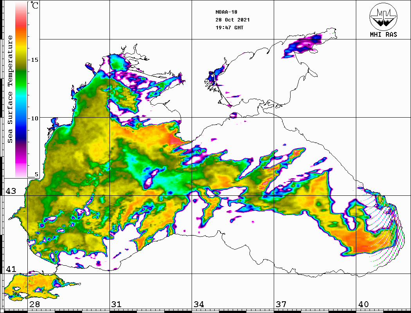
Task: Click the MHI RAS caption text
Action: pos(383,34)
